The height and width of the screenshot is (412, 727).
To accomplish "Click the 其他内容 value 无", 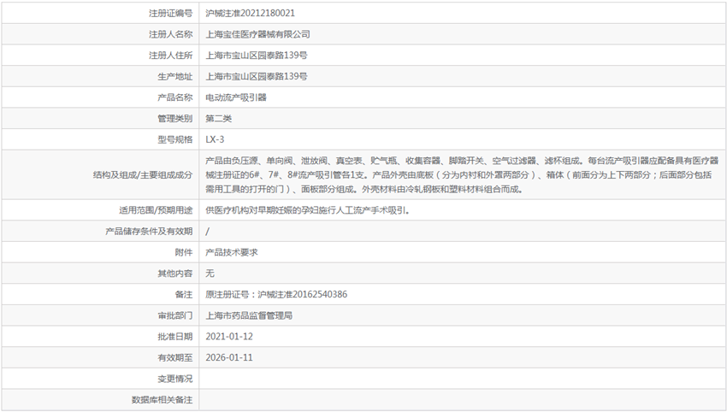I will 210,274.
